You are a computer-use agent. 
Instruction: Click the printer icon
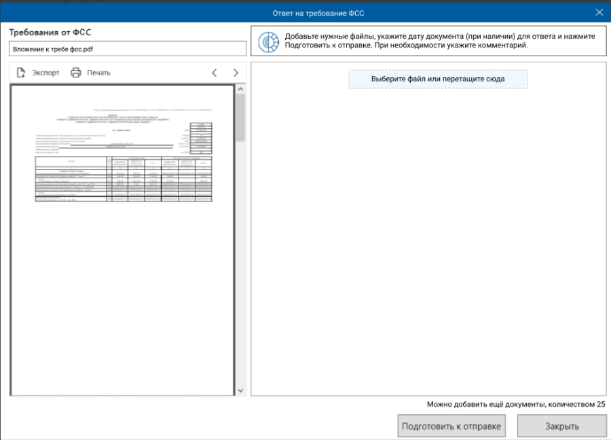76,73
